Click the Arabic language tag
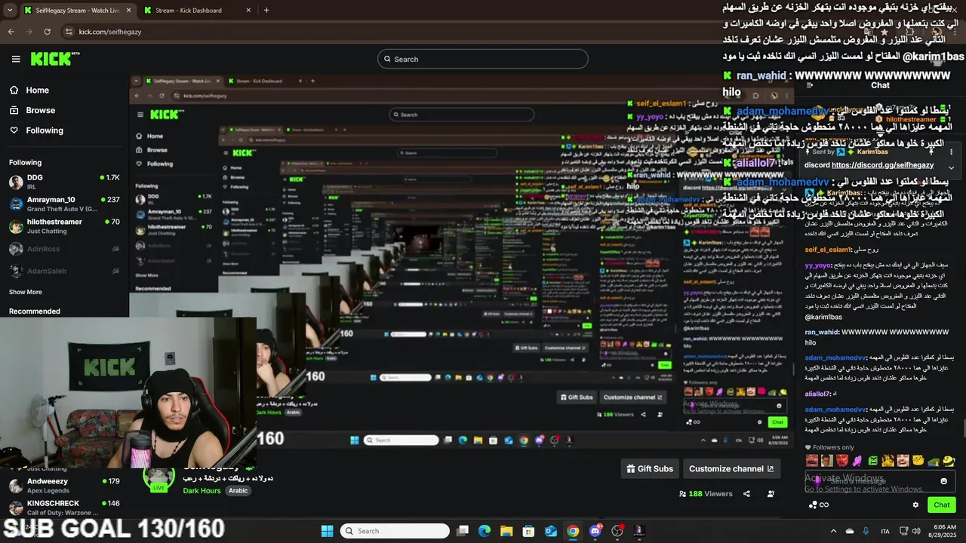 [238, 491]
